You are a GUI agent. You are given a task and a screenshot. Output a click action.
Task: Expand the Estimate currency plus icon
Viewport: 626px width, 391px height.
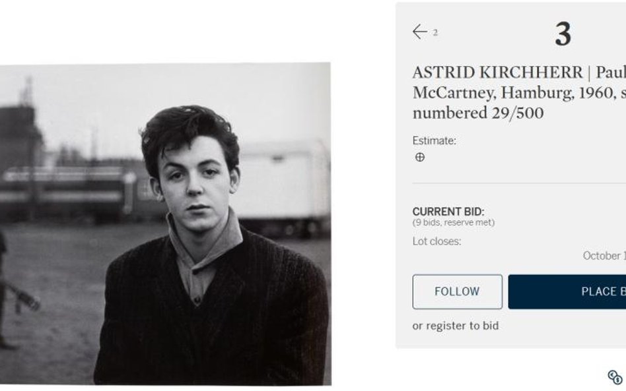coord(419,157)
